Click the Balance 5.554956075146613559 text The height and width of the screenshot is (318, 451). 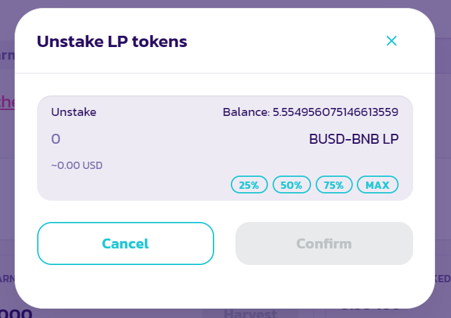point(310,112)
